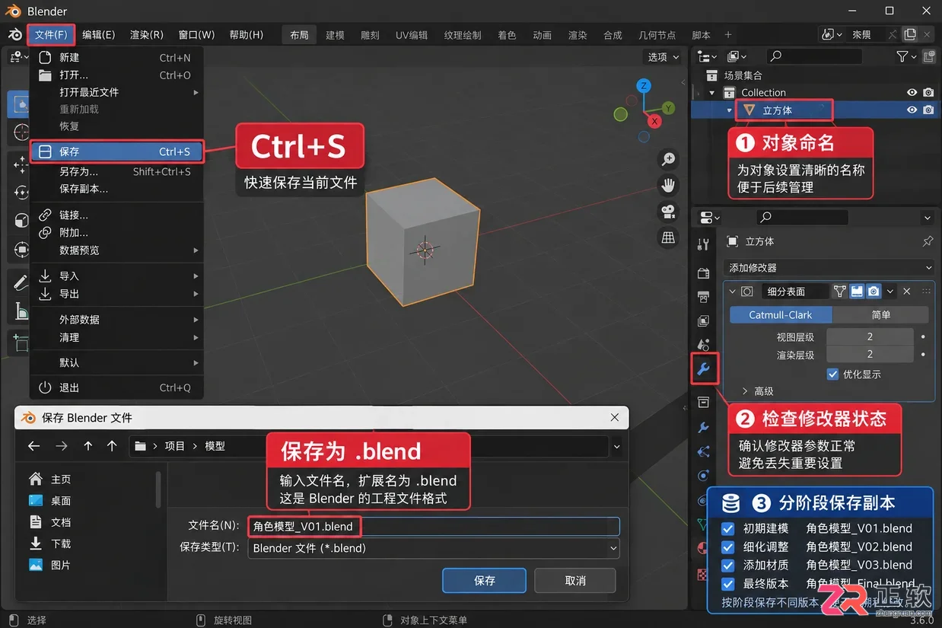Toggle camera view via camera icon
Image resolution: width=942 pixels, height=628 pixels.
(668, 212)
